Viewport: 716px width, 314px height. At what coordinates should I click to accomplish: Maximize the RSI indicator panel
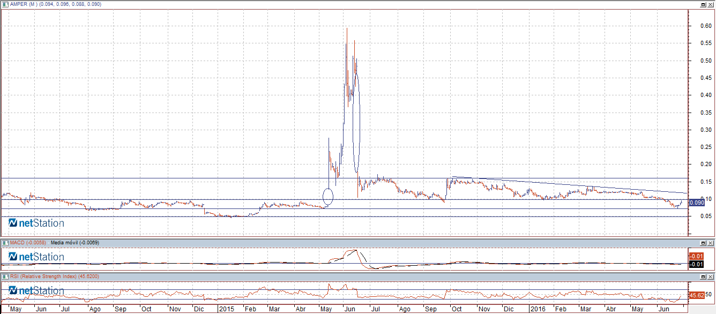click(703, 276)
